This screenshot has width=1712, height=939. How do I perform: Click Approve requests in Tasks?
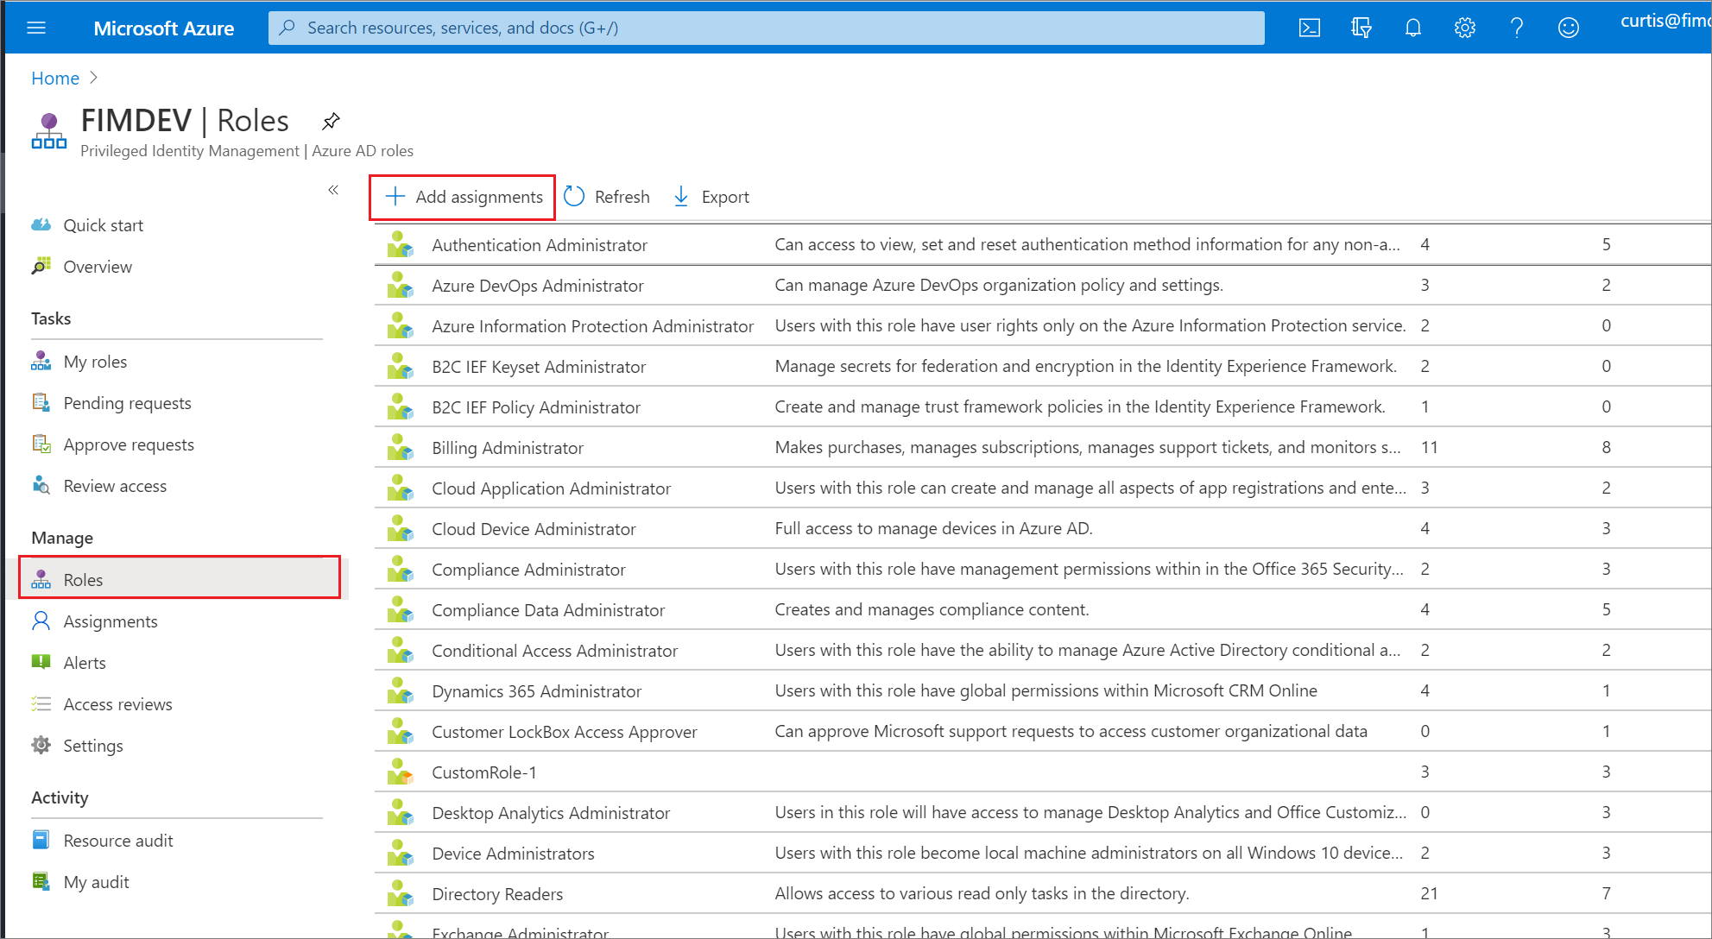[x=127, y=444]
